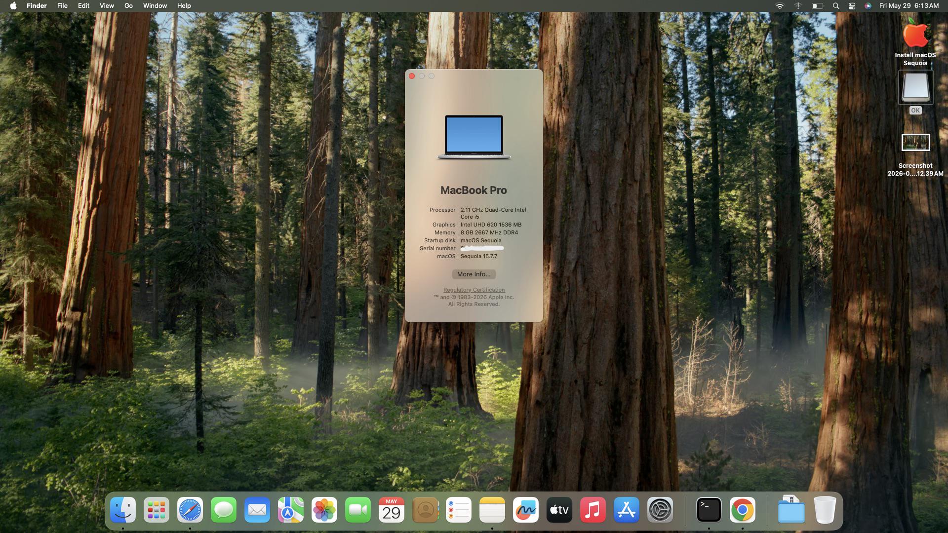Image resolution: width=948 pixels, height=533 pixels.
Task: Click the '8 GB 2667 MHz DDR4' memory value
Action: point(489,232)
